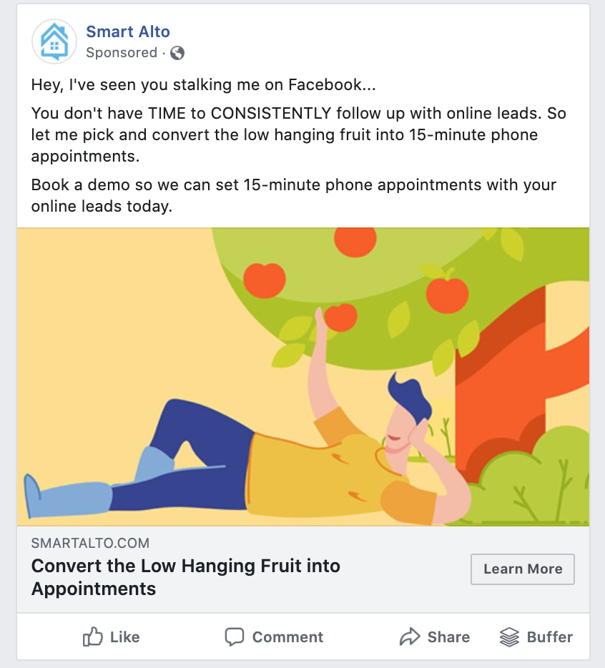Viewport: 605px width, 668px height.
Task: Click the Comment text label
Action: click(x=287, y=637)
